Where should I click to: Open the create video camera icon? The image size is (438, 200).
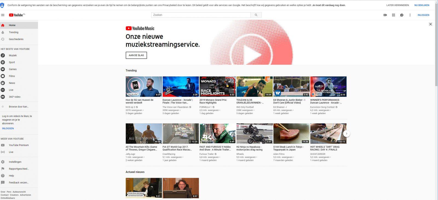click(385, 15)
